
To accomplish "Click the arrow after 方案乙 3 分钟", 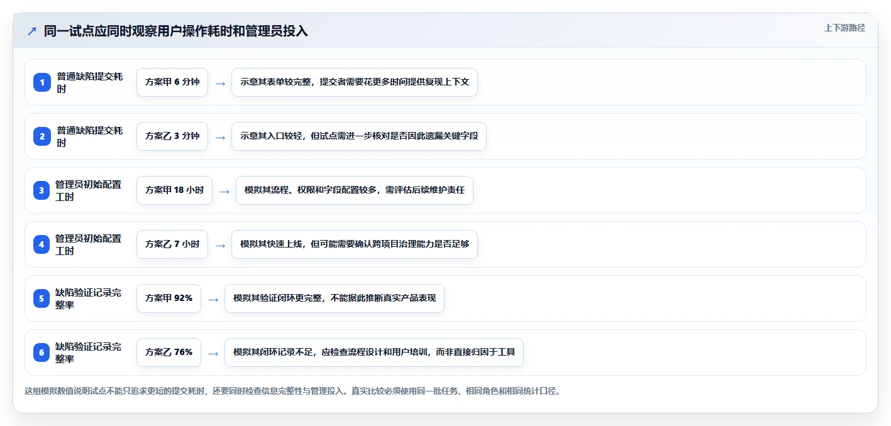I will [x=220, y=137].
